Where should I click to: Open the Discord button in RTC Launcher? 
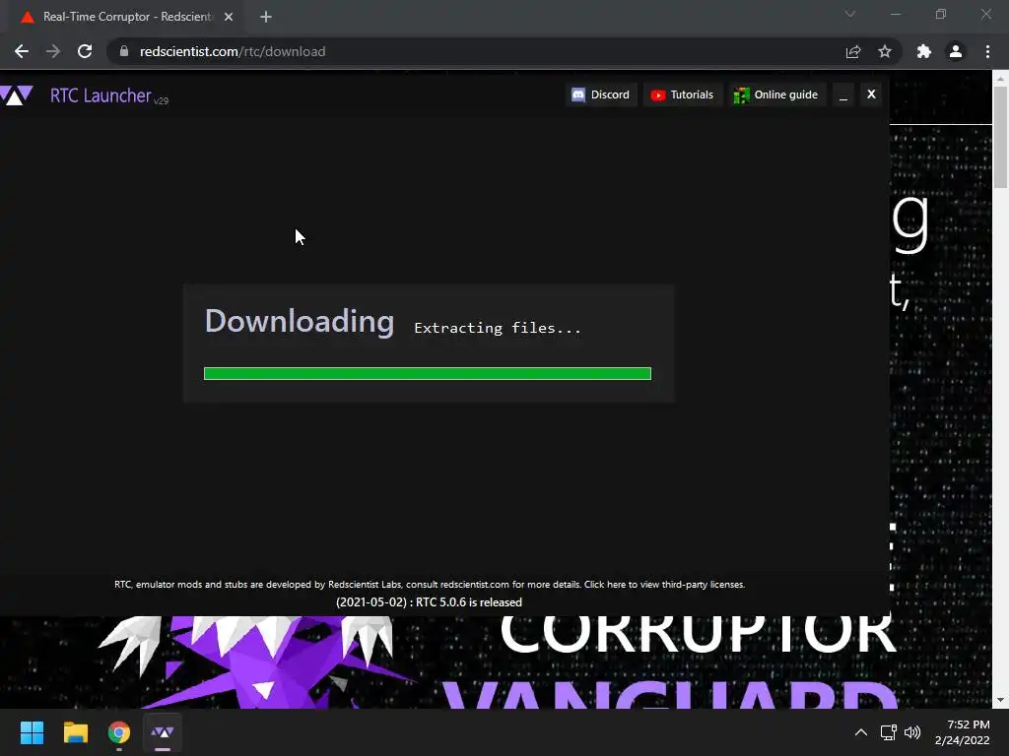[x=601, y=94]
